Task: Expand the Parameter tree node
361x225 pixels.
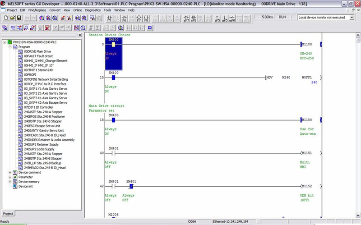Action: coord(10,177)
